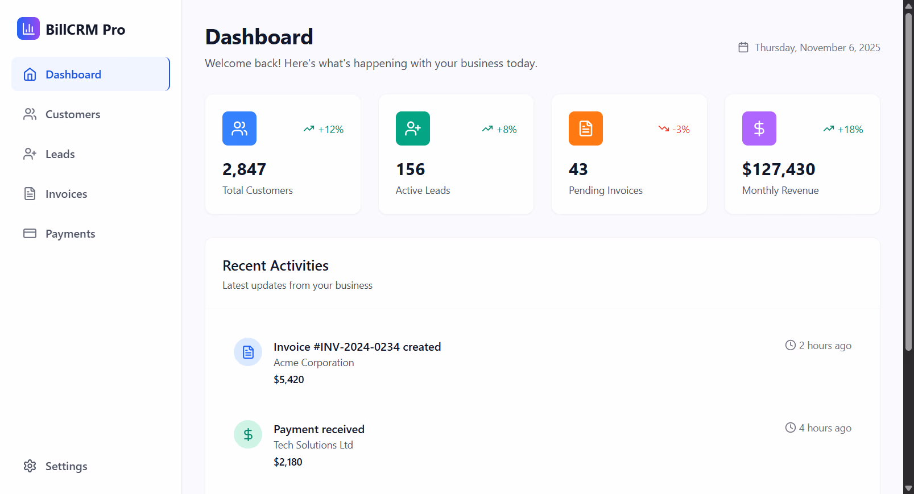Image resolution: width=914 pixels, height=494 pixels.
Task: Click the Settings gear icon
Action: tap(30, 466)
